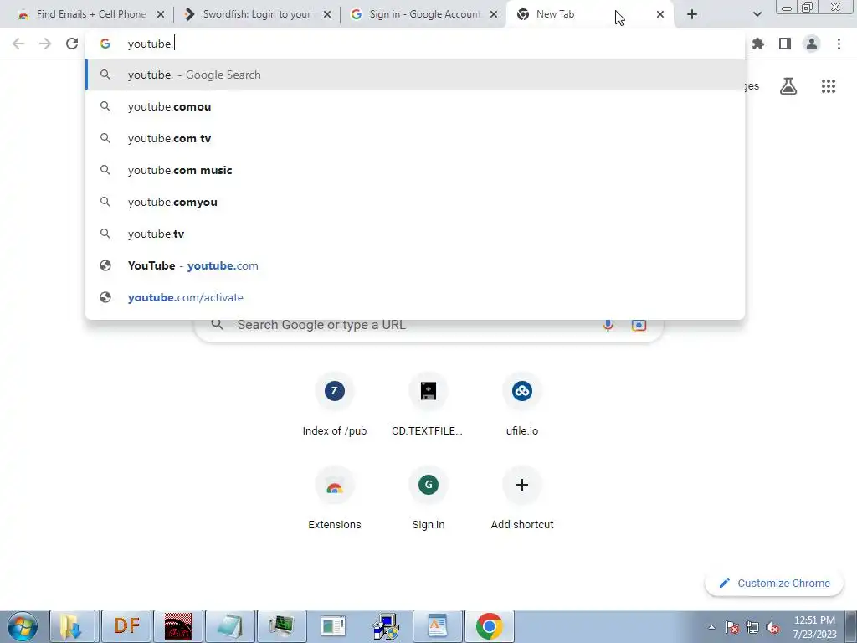Image resolution: width=857 pixels, height=643 pixels.
Task: Select the New Tab tab
Action: pyautogui.click(x=590, y=14)
